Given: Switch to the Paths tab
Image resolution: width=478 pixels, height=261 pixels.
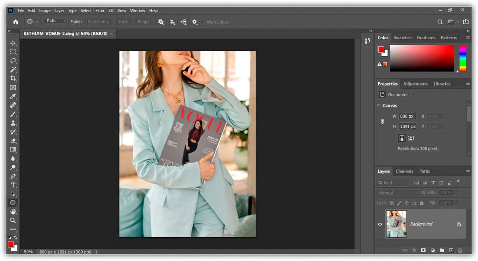Looking at the screenshot, I should (x=424, y=171).
